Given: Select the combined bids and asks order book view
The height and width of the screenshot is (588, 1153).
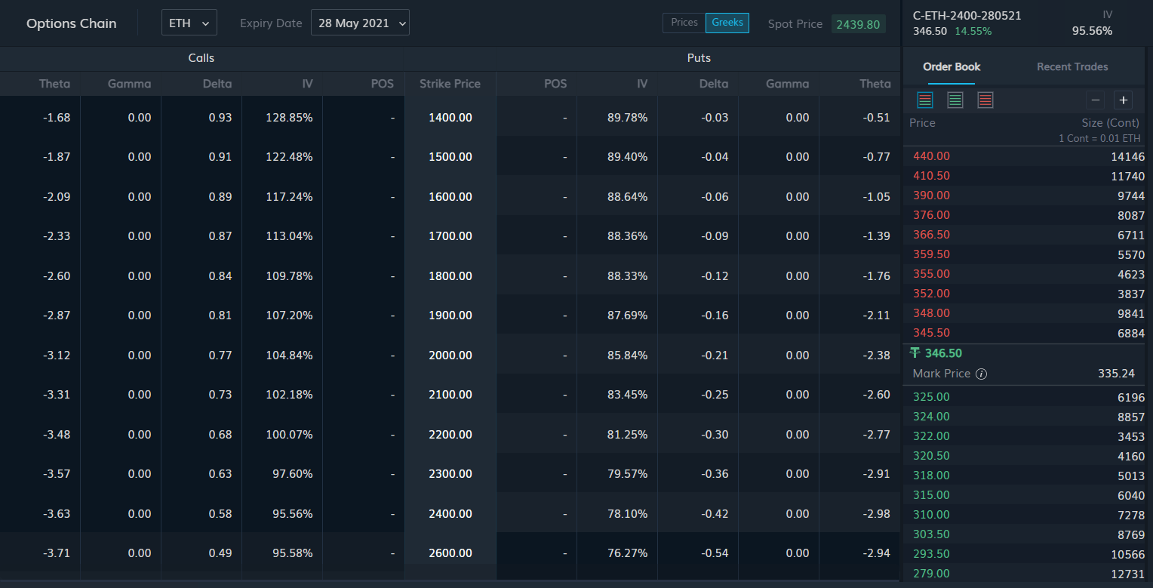Looking at the screenshot, I should click(925, 99).
